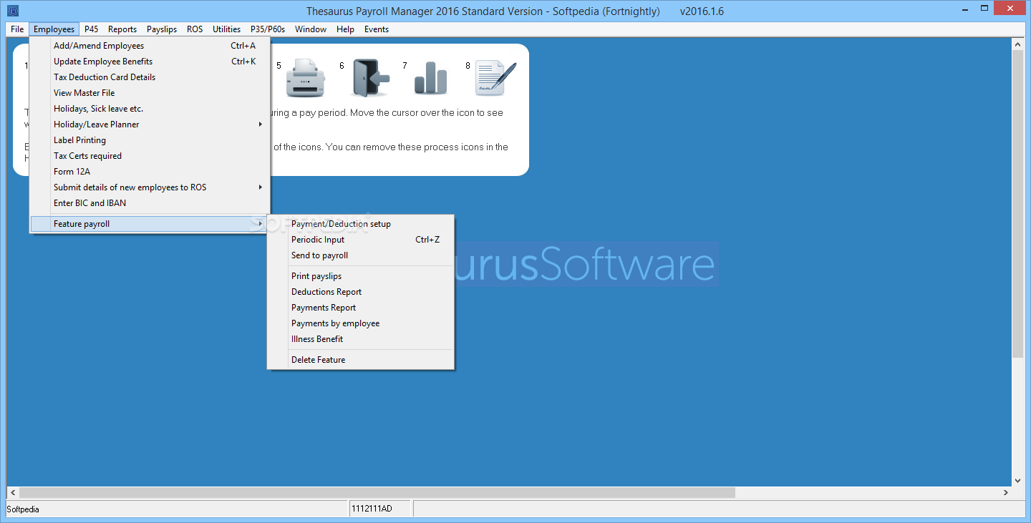1031x523 pixels.
Task: Click the horizontal scrollbar right arrow
Action: click(x=1006, y=493)
